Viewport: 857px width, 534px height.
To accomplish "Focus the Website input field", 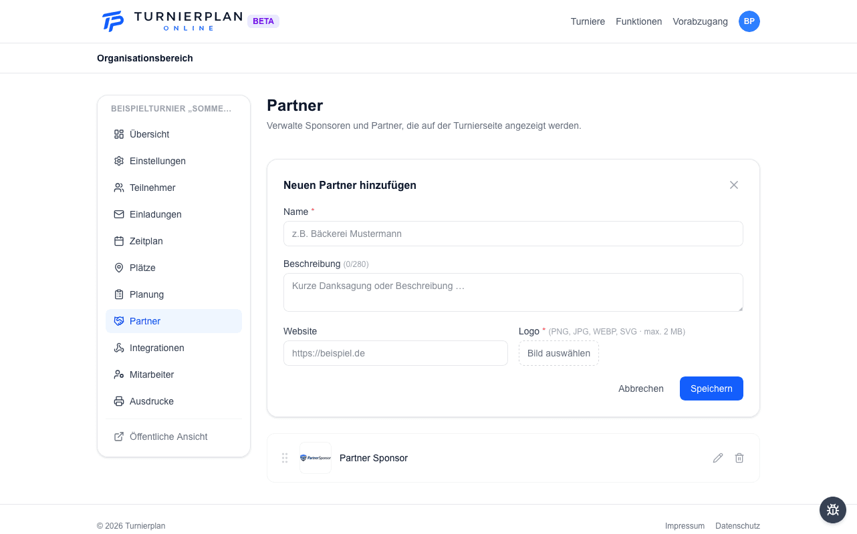I will coord(396,353).
